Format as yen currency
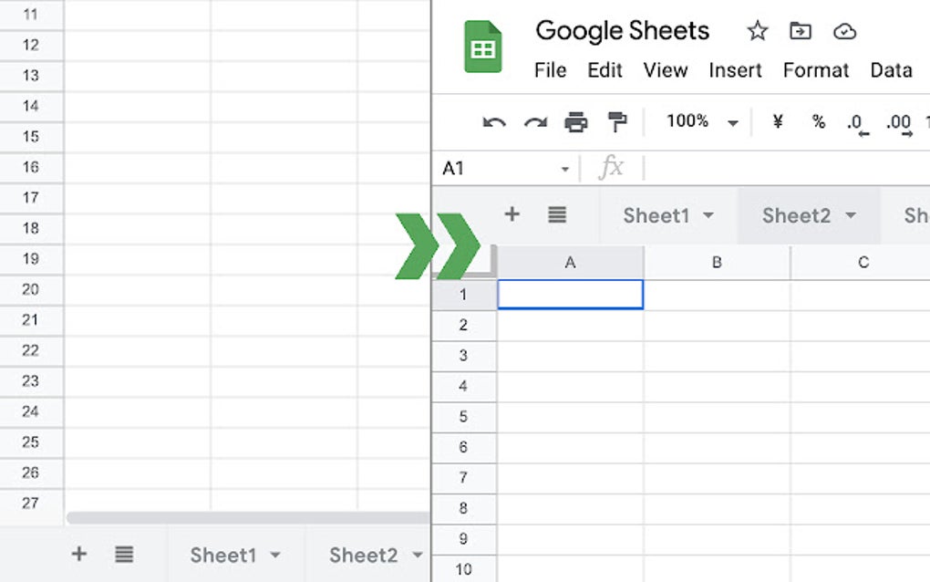 click(778, 122)
